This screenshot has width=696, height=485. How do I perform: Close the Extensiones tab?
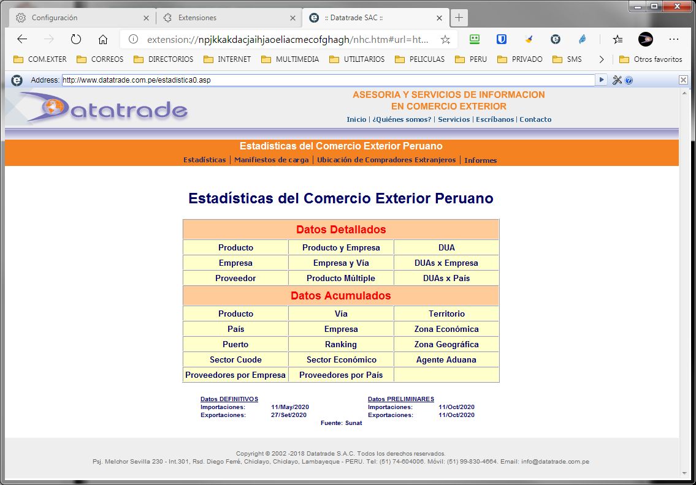tap(293, 18)
